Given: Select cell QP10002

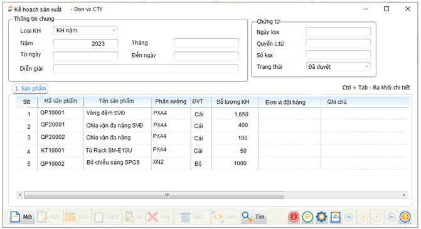Looking at the screenshot, I should pos(53,164).
